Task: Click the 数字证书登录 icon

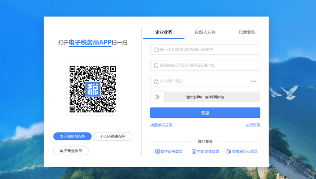Action: pos(158,152)
